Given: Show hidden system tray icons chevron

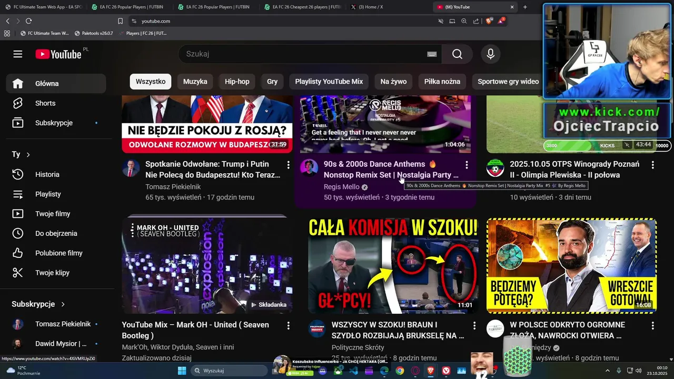Looking at the screenshot, I should click(x=607, y=371).
